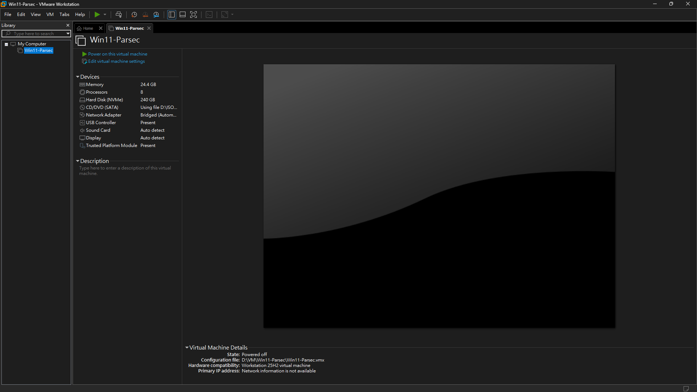Click Power on this virtual machine link

[118, 54]
